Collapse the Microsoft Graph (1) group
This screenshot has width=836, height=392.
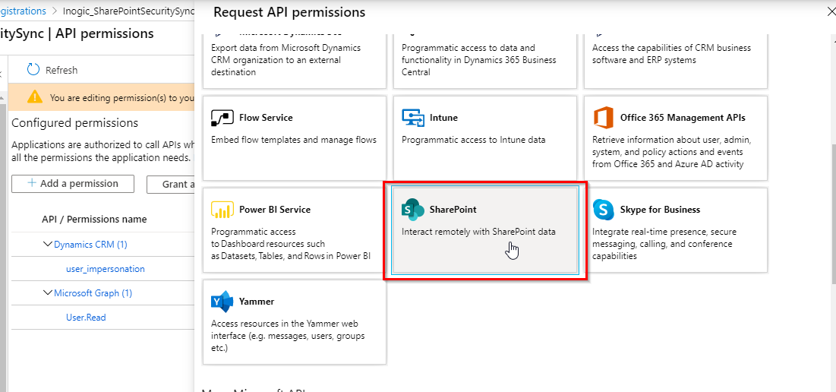(48, 293)
